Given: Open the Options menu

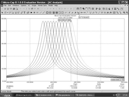Looking at the screenshot, I should 24,6.
